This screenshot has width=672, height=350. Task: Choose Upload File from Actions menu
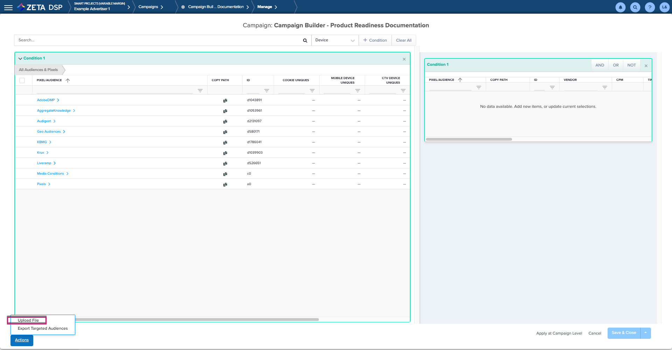(28, 320)
